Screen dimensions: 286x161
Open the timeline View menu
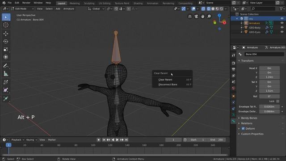click(x=42, y=140)
